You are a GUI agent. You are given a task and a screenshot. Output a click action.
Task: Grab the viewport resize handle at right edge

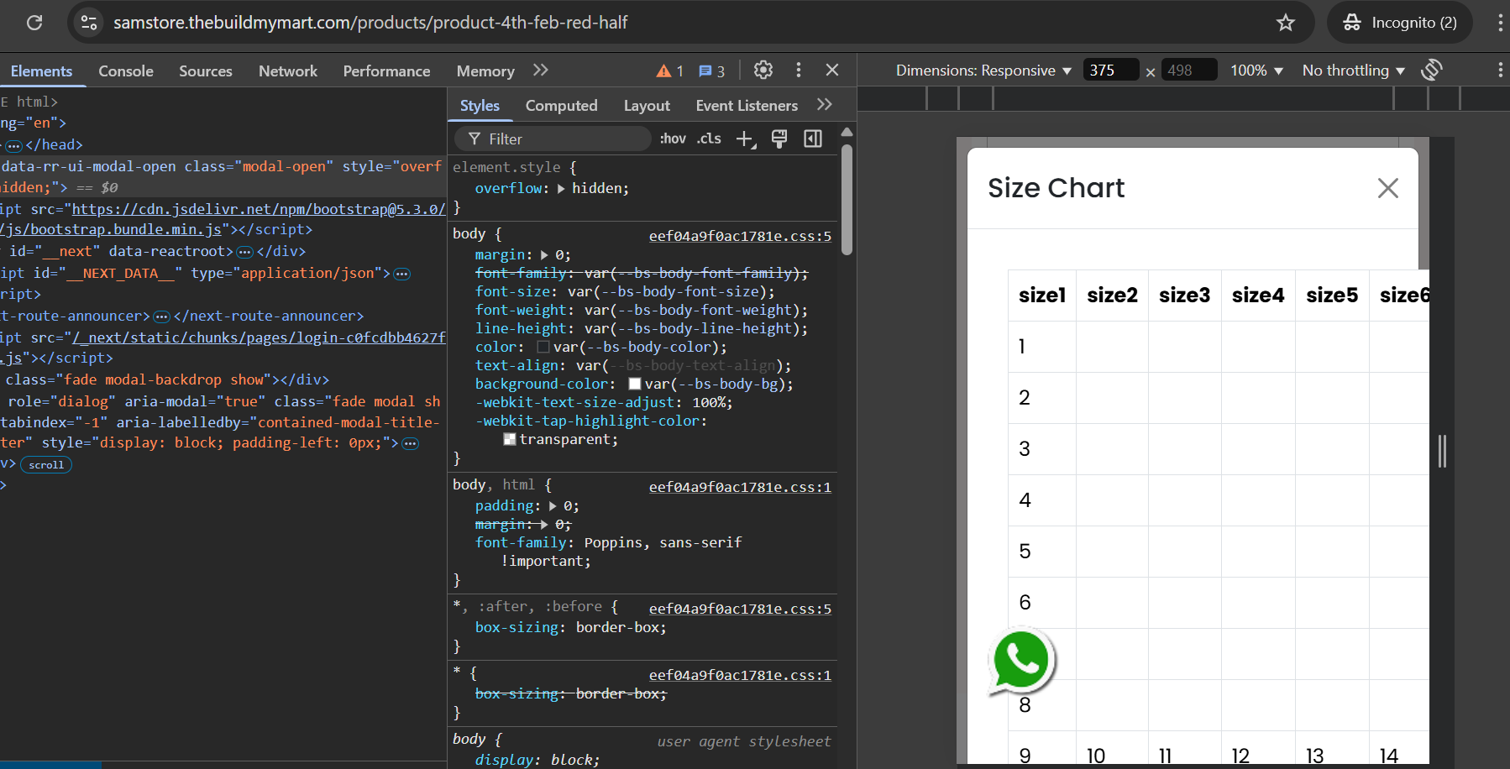[1442, 452]
